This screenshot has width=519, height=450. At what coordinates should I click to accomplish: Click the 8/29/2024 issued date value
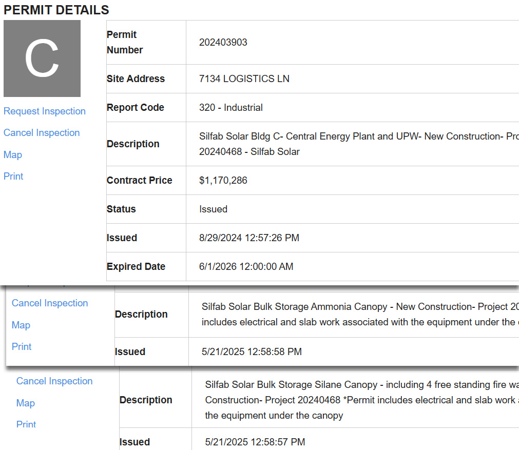pyautogui.click(x=249, y=238)
